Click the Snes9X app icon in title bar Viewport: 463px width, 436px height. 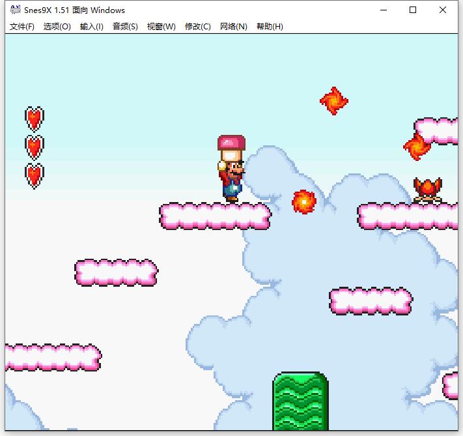coord(16,10)
